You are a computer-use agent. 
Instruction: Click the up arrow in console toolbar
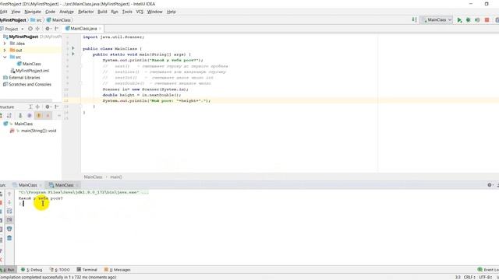click(x=9, y=194)
